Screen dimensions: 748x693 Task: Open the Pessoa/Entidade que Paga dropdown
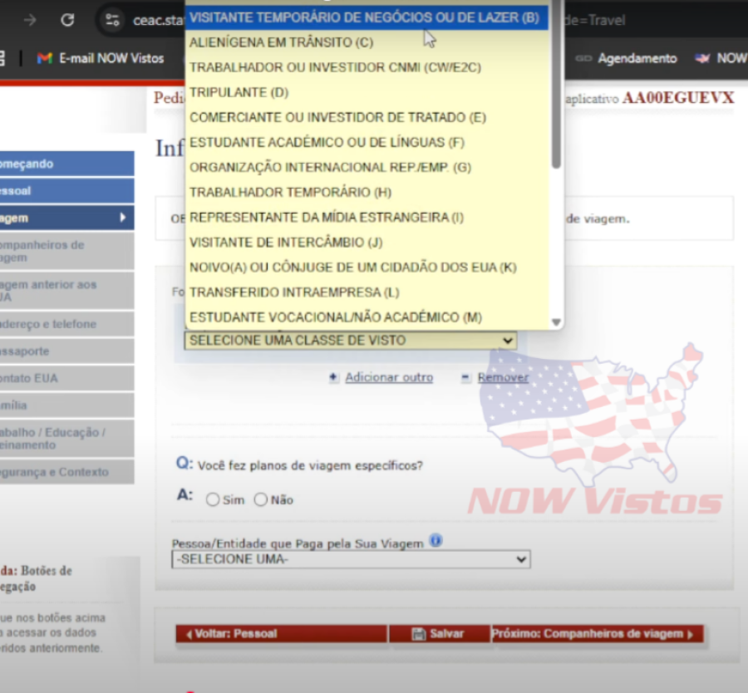tap(520, 558)
